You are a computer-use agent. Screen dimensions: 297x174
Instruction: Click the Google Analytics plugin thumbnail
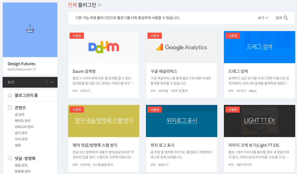(x=181, y=47)
